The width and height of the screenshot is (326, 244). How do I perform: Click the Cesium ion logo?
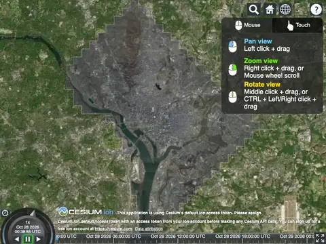click(86, 211)
